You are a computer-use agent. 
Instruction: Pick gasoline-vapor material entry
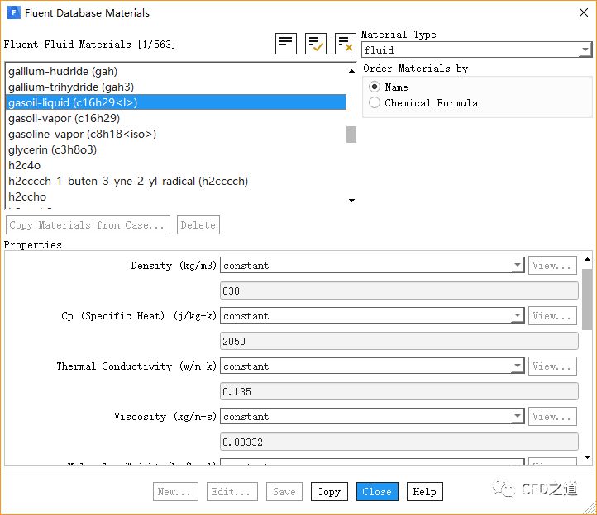(82, 135)
